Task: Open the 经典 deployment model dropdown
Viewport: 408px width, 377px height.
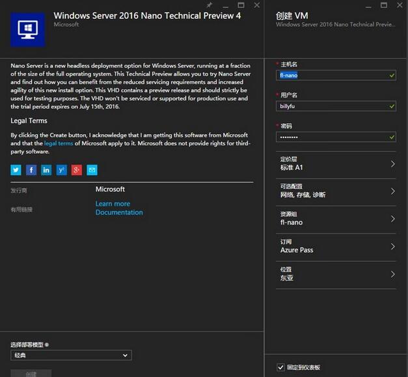Action: (71, 356)
